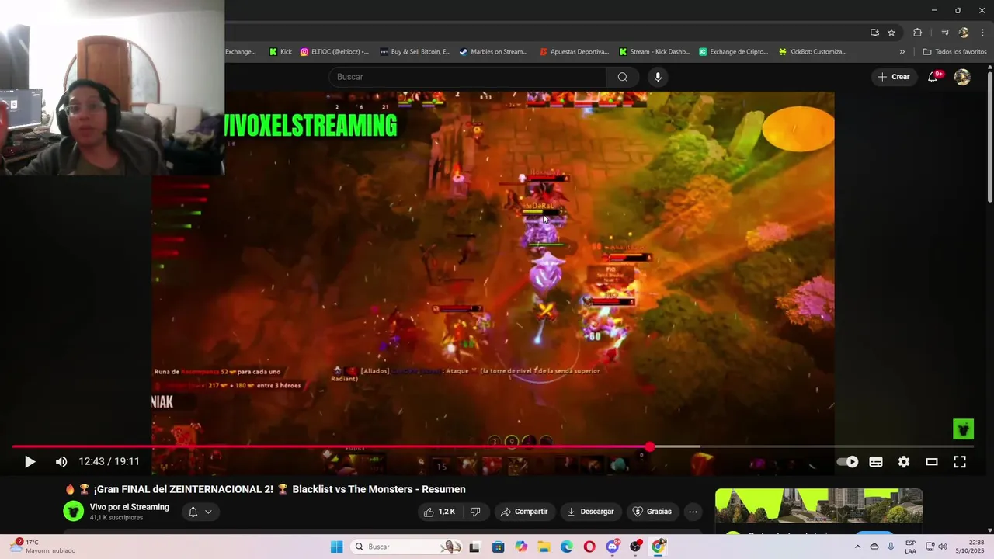Open the Windows Start menu

pos(336,547)
